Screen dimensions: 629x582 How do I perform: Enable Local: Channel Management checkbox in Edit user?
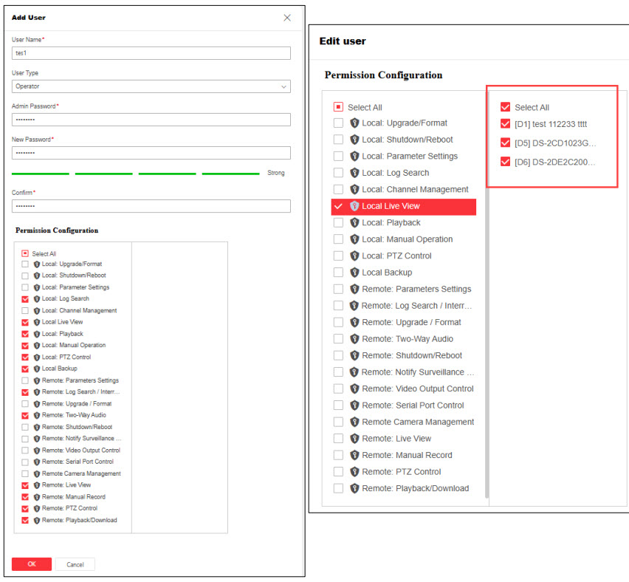pos(338,190)
